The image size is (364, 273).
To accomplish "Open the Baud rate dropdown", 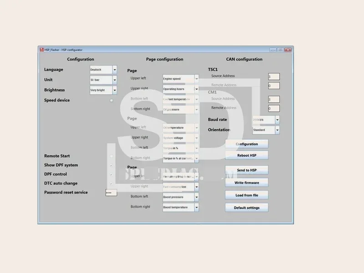I will point(266,120).
